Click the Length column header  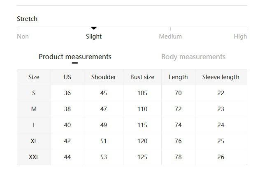pyautogui.click(x=178, y=77)
